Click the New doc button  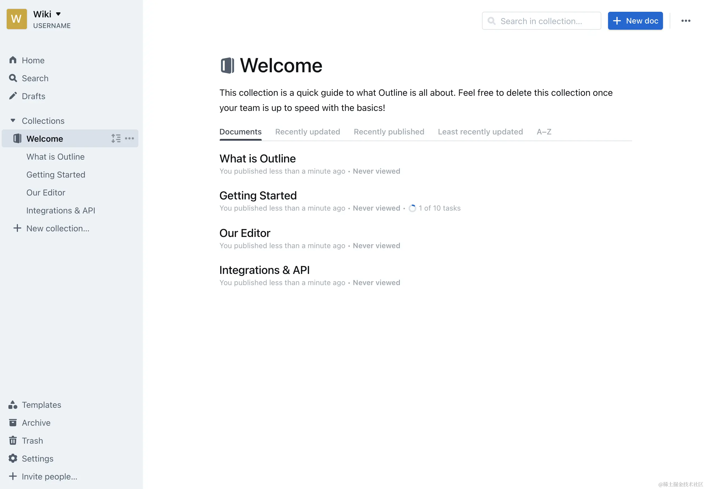[x=635, y=21]
